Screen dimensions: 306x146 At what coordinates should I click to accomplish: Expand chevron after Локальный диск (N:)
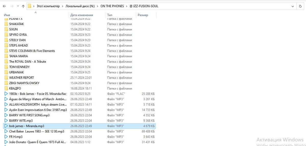tap(97, 6)
